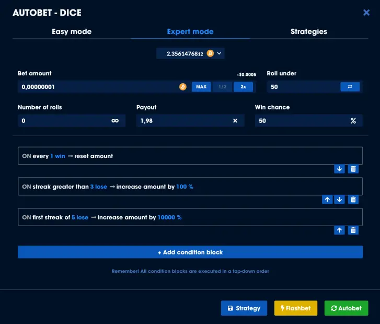Screen dimensions: 380x324
Task: Change the '3 lose' streak value
Action: (x=99, y=187)
